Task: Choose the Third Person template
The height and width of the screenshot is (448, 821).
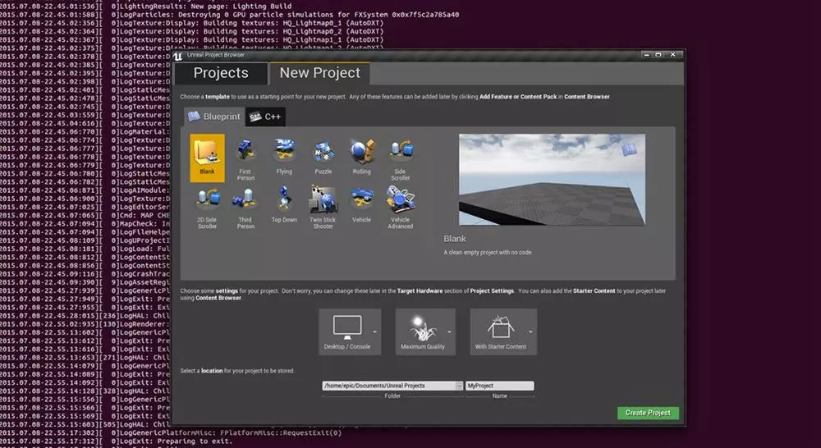Action: tap(245, 208)
